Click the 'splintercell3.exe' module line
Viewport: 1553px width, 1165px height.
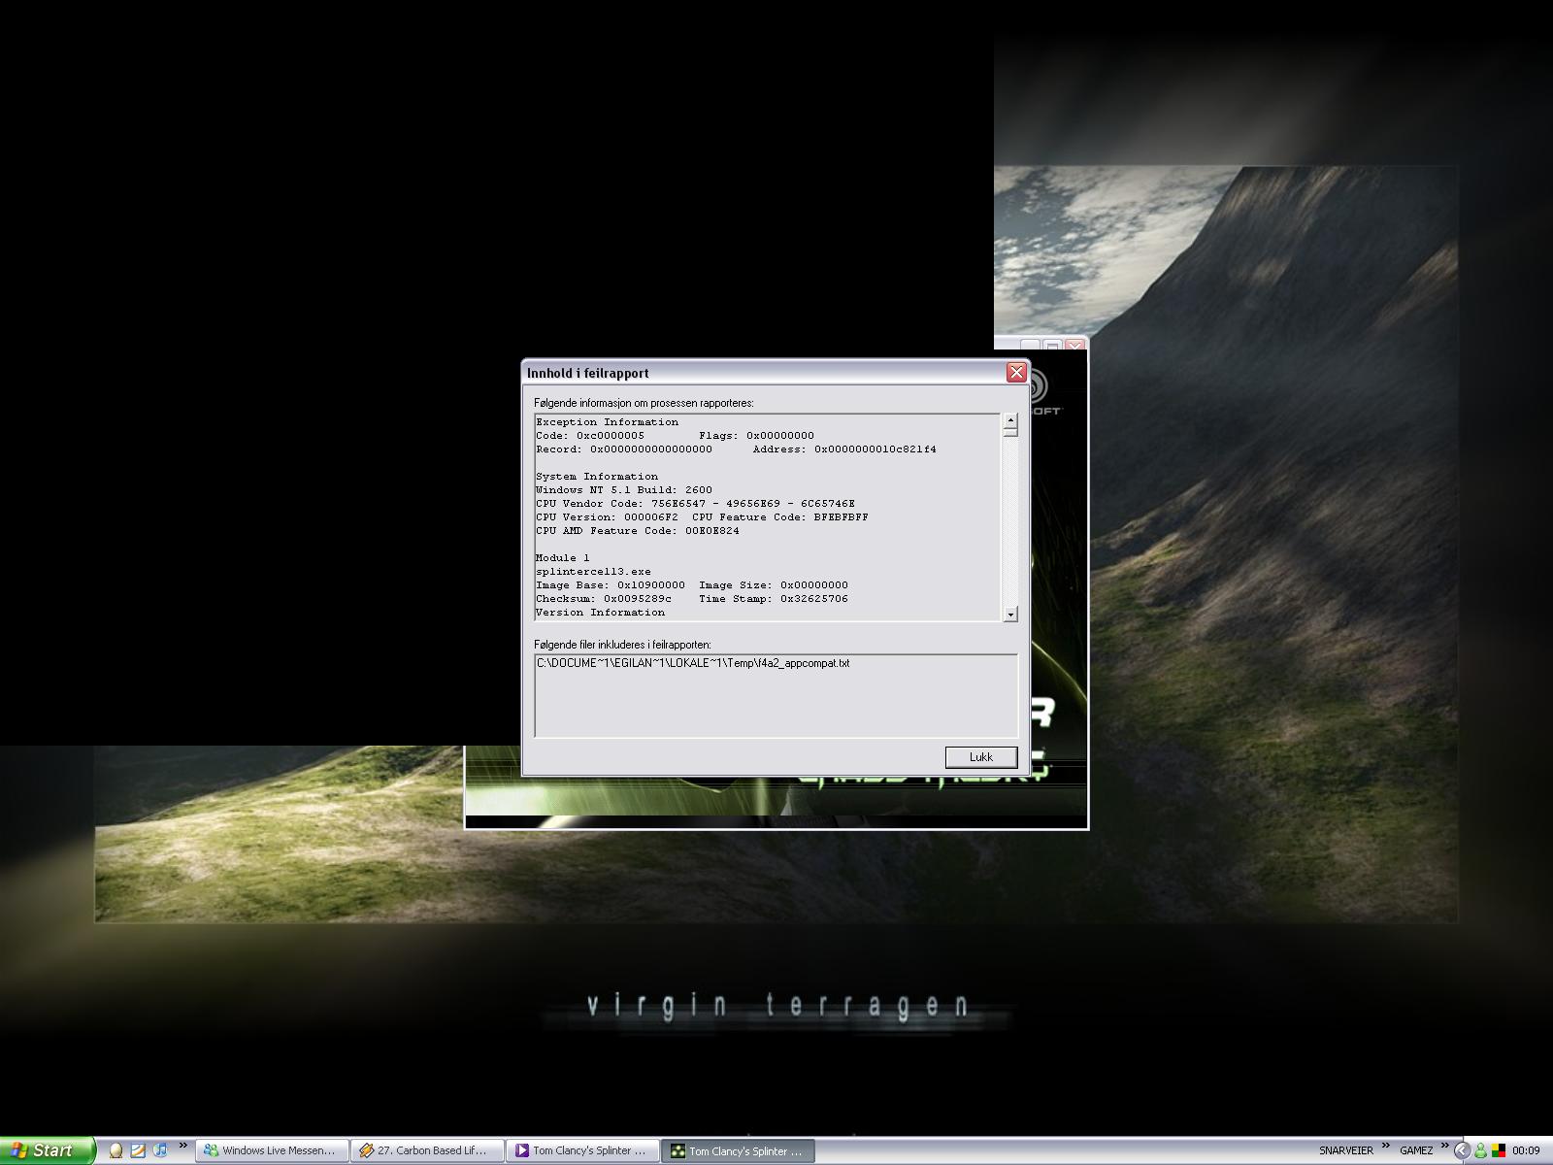[593, 572]
